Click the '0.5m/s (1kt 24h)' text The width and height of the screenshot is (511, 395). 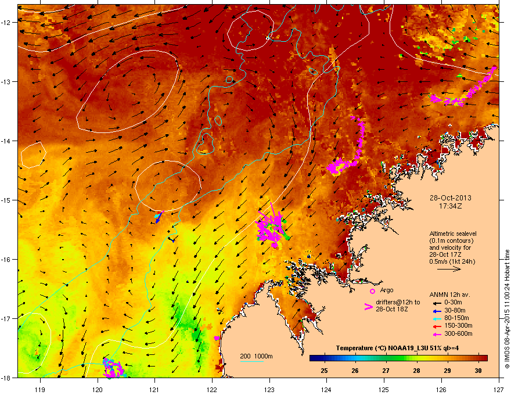[x=452, y=261]
